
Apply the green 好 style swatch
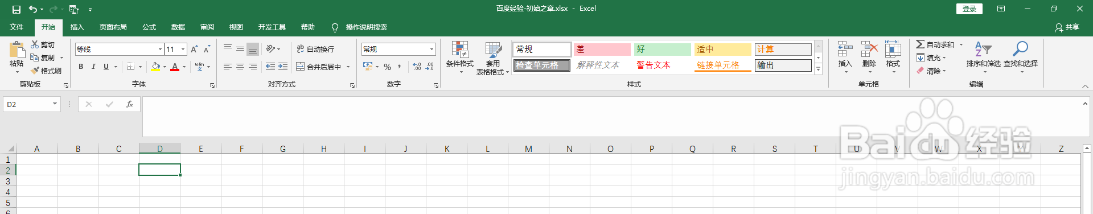tap(662, 50)
